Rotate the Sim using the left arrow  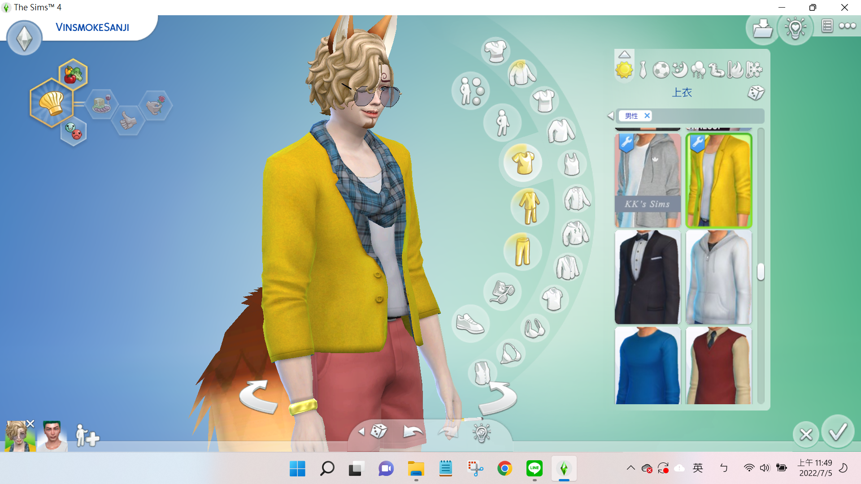click(258, 397)
